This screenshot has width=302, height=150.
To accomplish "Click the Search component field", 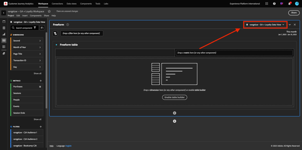I will coord(24,28).
